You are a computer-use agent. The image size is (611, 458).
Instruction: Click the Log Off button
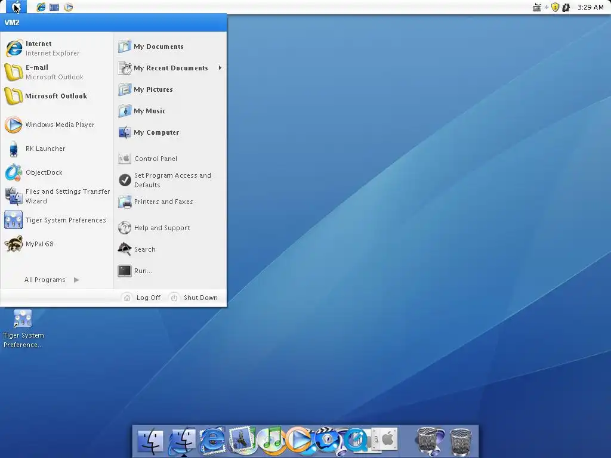coord(142,298)
